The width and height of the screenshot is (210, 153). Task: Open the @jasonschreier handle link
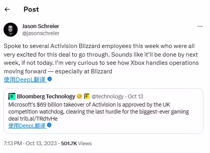[41, 33]
